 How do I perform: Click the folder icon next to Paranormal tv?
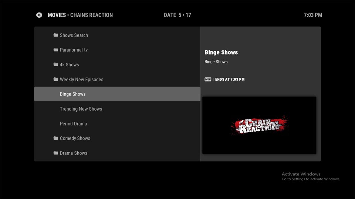[56, 50]
